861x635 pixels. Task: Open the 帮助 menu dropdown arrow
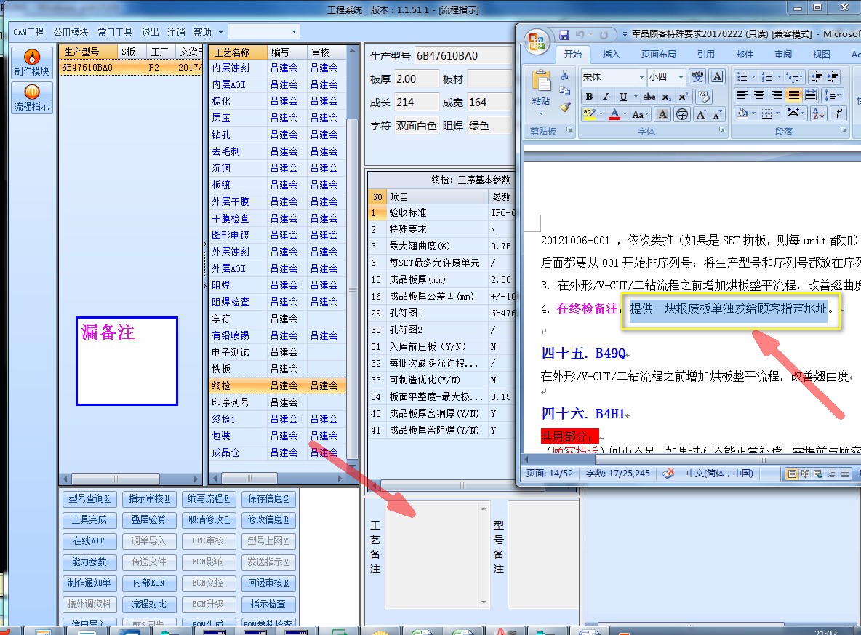(221, 32)
